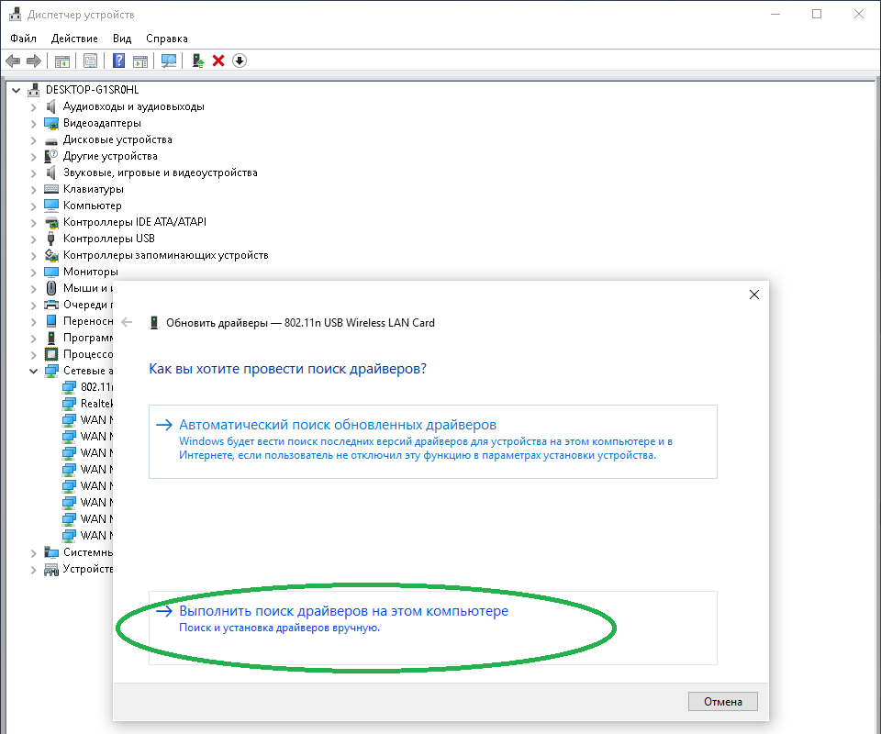Click the print queues printer icon
The image size is (881, 734).
click(x=51, y=305)
